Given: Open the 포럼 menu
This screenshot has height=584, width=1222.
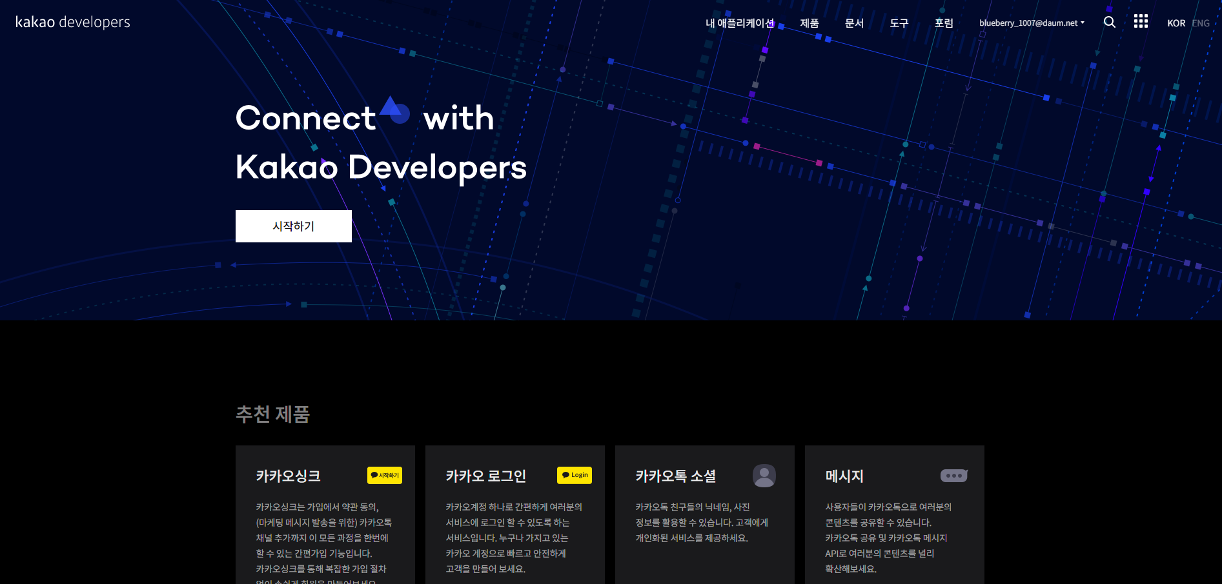Looking at the screenshot, I should (x=944, y=23).
